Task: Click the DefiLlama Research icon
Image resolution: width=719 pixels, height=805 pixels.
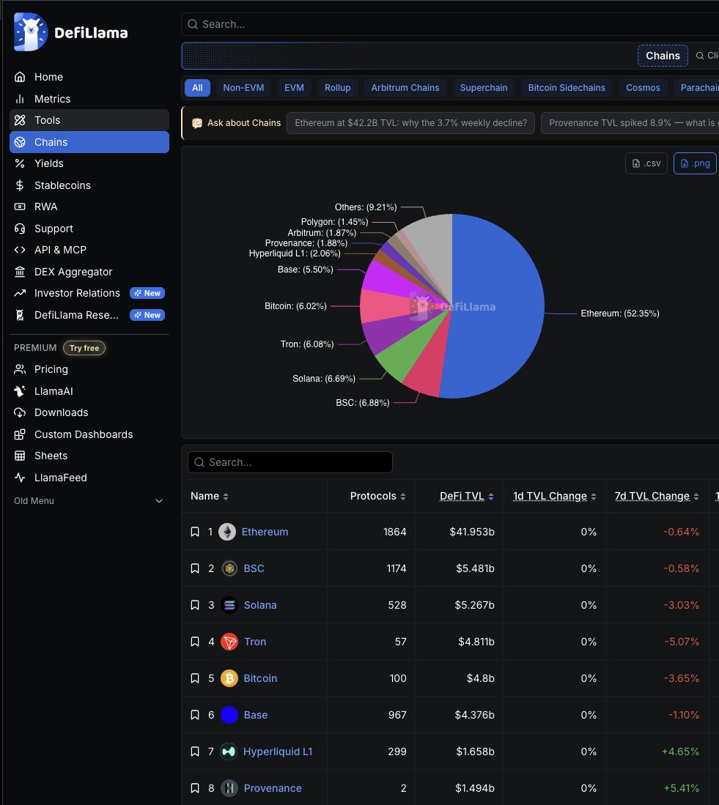Action: click(20, 315)
